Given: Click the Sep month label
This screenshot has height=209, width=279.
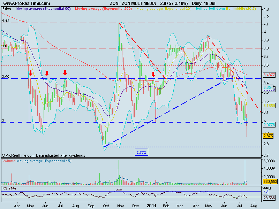Looking at the screenshot, I should 91,206.
